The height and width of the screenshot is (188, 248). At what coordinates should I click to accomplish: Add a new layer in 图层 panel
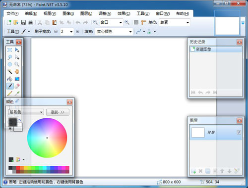coord(193,171)
